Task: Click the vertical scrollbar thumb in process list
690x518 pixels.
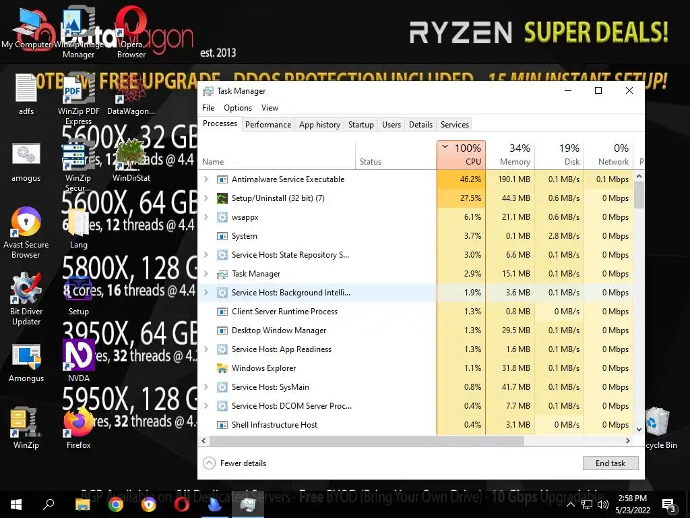Action: [x=639, y=195]
